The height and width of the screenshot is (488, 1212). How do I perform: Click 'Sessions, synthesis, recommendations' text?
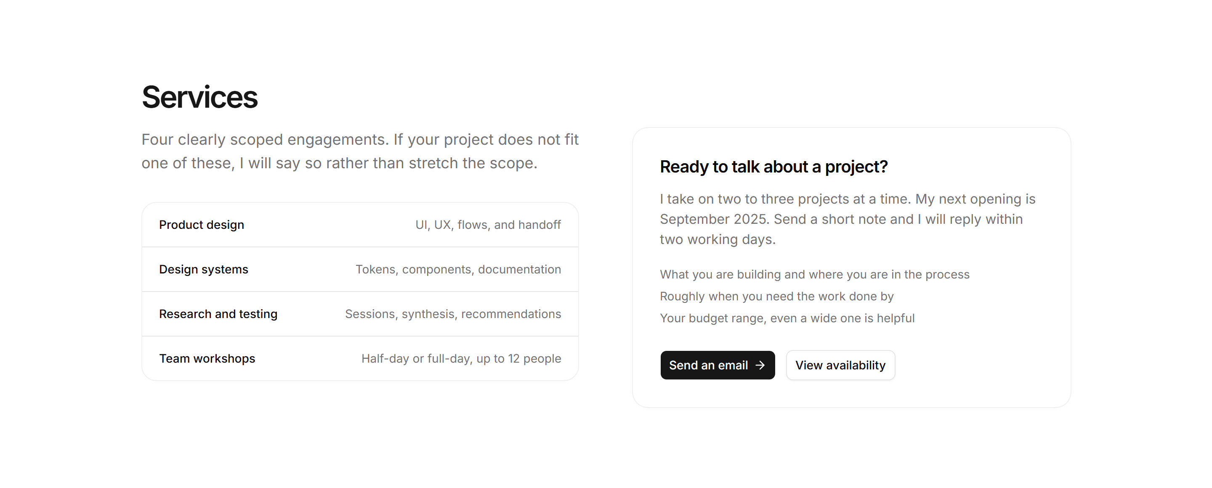[x=453, y=314]
